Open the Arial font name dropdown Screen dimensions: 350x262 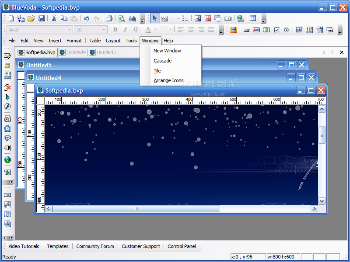(x=69, y=30)
